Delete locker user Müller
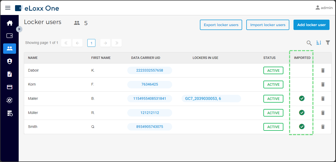 coord(323,113)
